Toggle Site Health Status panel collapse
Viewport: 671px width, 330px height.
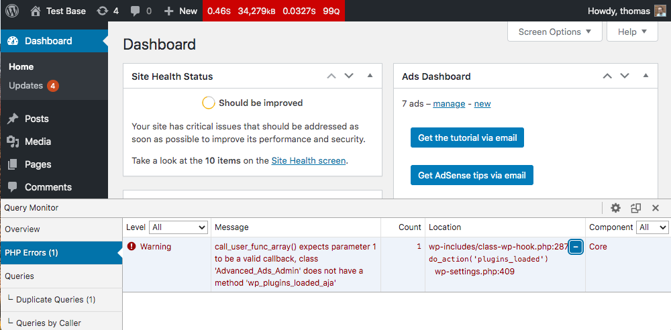pyautogui.click(x=370, y=76)
